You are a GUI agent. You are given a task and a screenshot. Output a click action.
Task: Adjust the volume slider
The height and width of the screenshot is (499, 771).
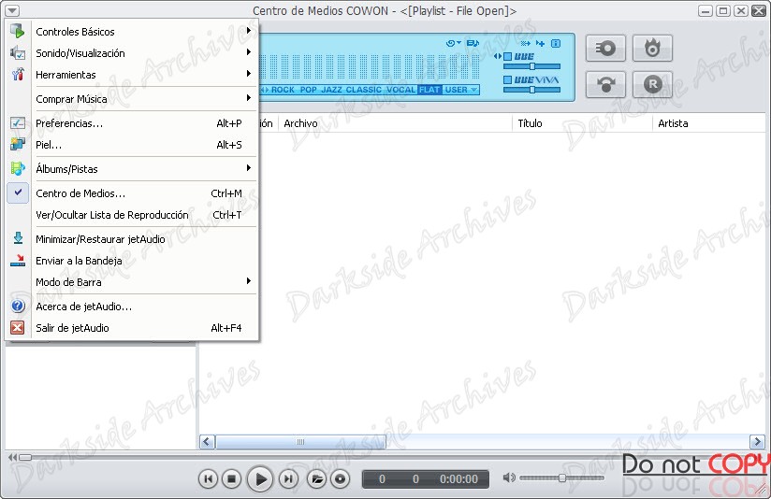(561, 478)
